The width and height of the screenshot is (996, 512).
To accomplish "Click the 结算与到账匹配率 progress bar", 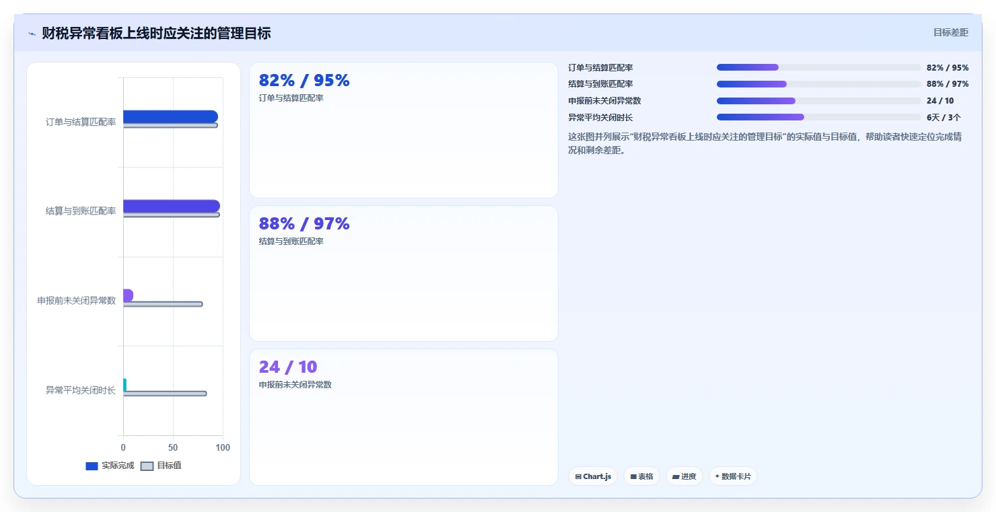I will [818, 84].
